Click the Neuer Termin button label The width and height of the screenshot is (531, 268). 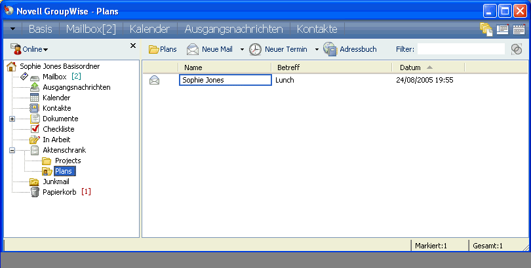tap(286, 49)
